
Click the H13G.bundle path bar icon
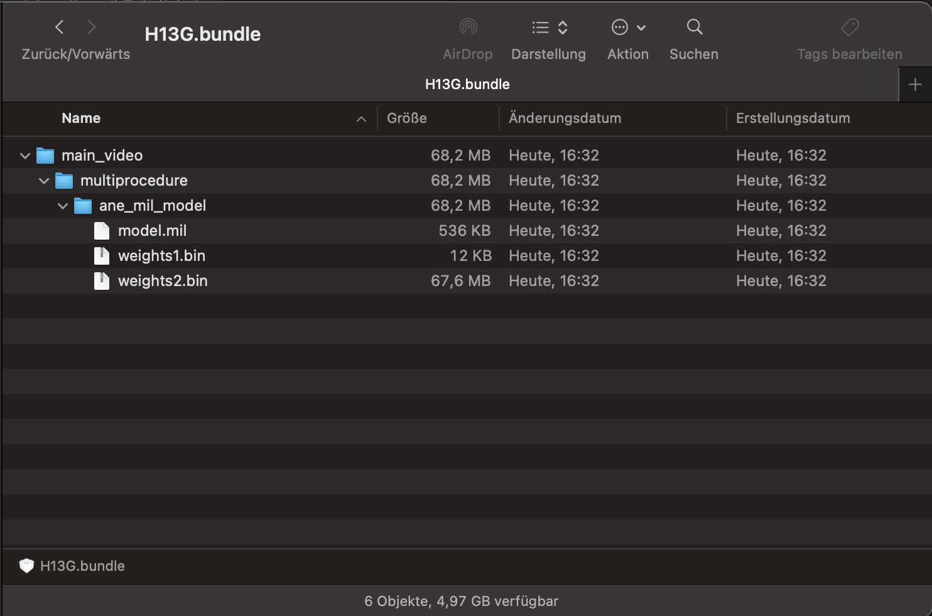pos(26,566)
